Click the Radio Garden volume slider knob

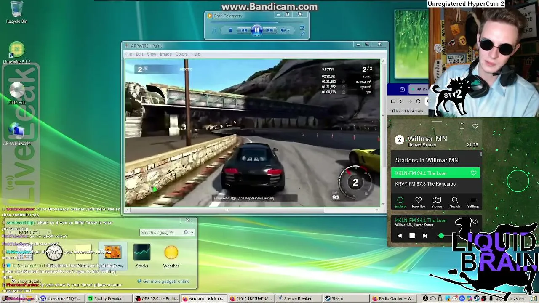coord(441,236)
